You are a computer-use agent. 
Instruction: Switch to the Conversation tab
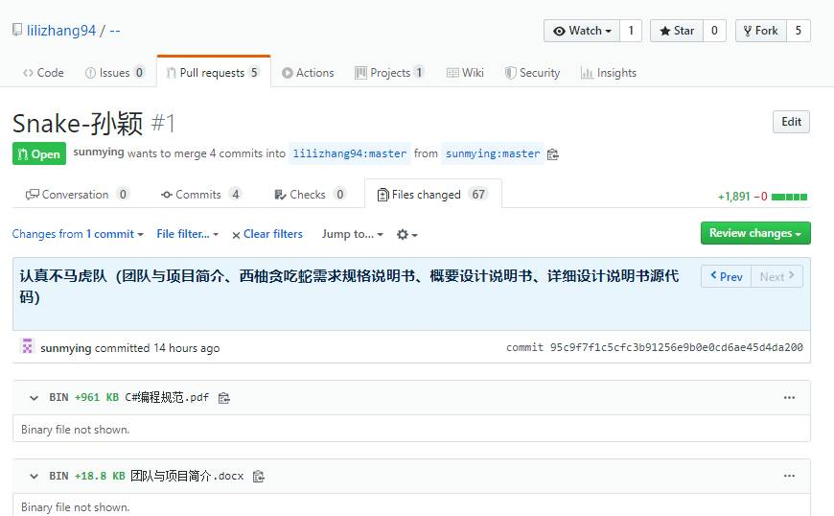[x=77, y=195]
